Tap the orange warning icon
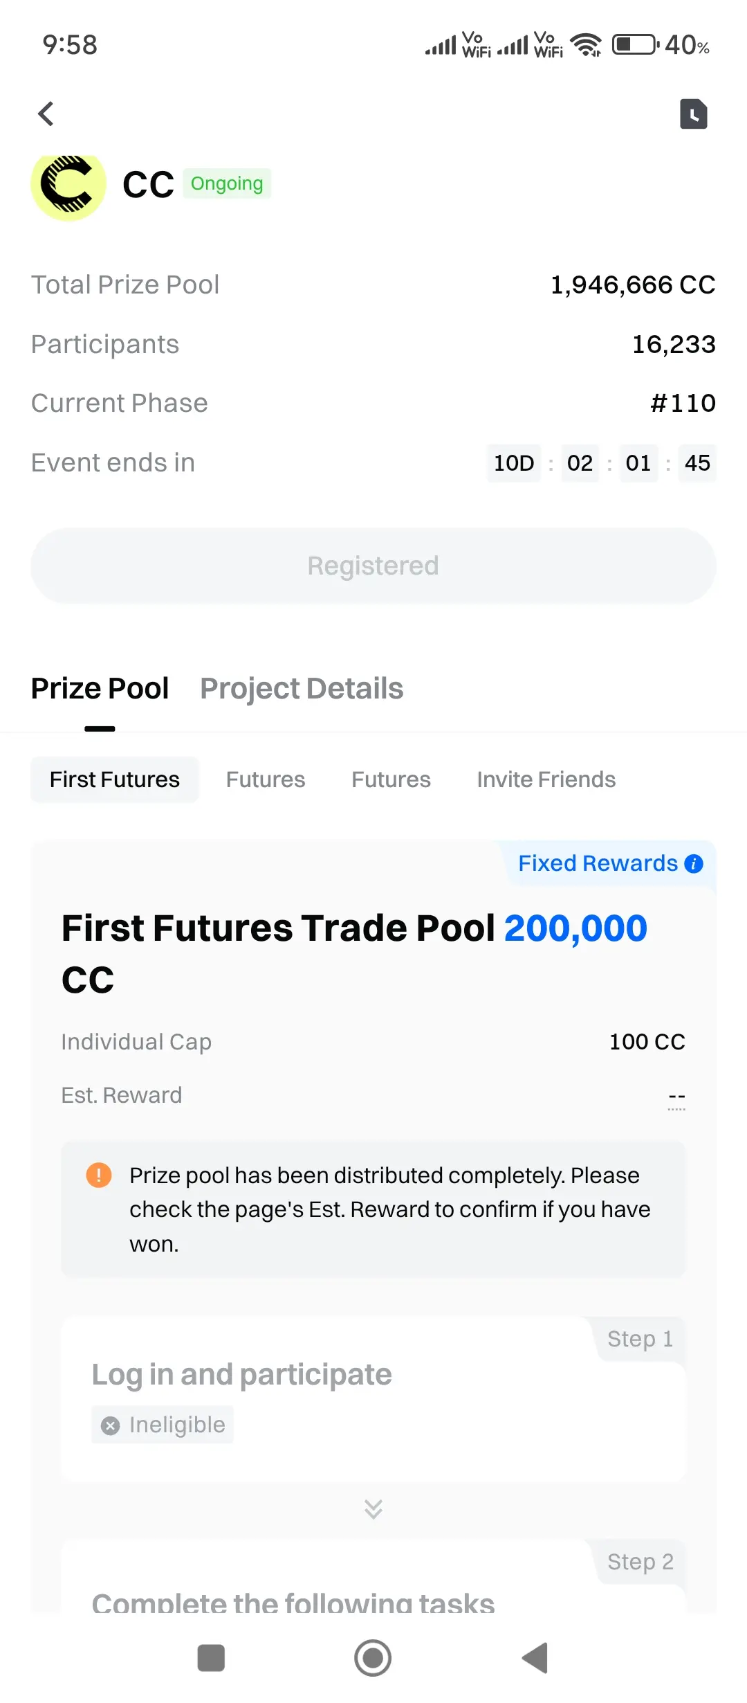Screen dimensions: 747x1703 coord(99,1175)
